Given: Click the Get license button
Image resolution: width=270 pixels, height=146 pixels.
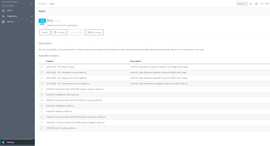Looking at the screenshot, I should click(95, 32).
